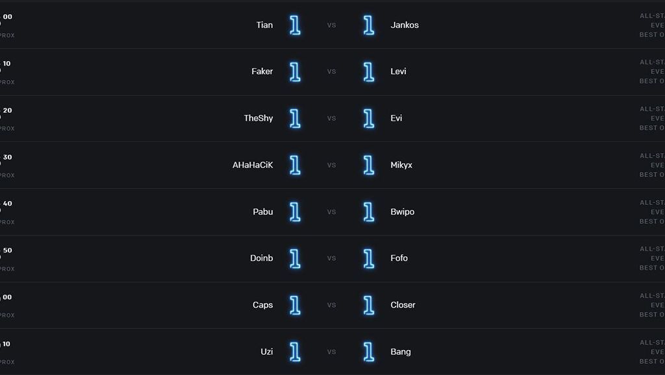Select player name Closer
665x375 pixels.
point(403,305)
